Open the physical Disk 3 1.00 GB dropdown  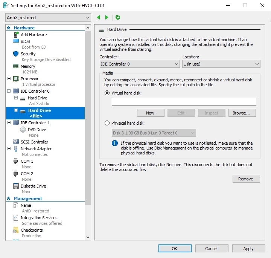pos(154,133)
